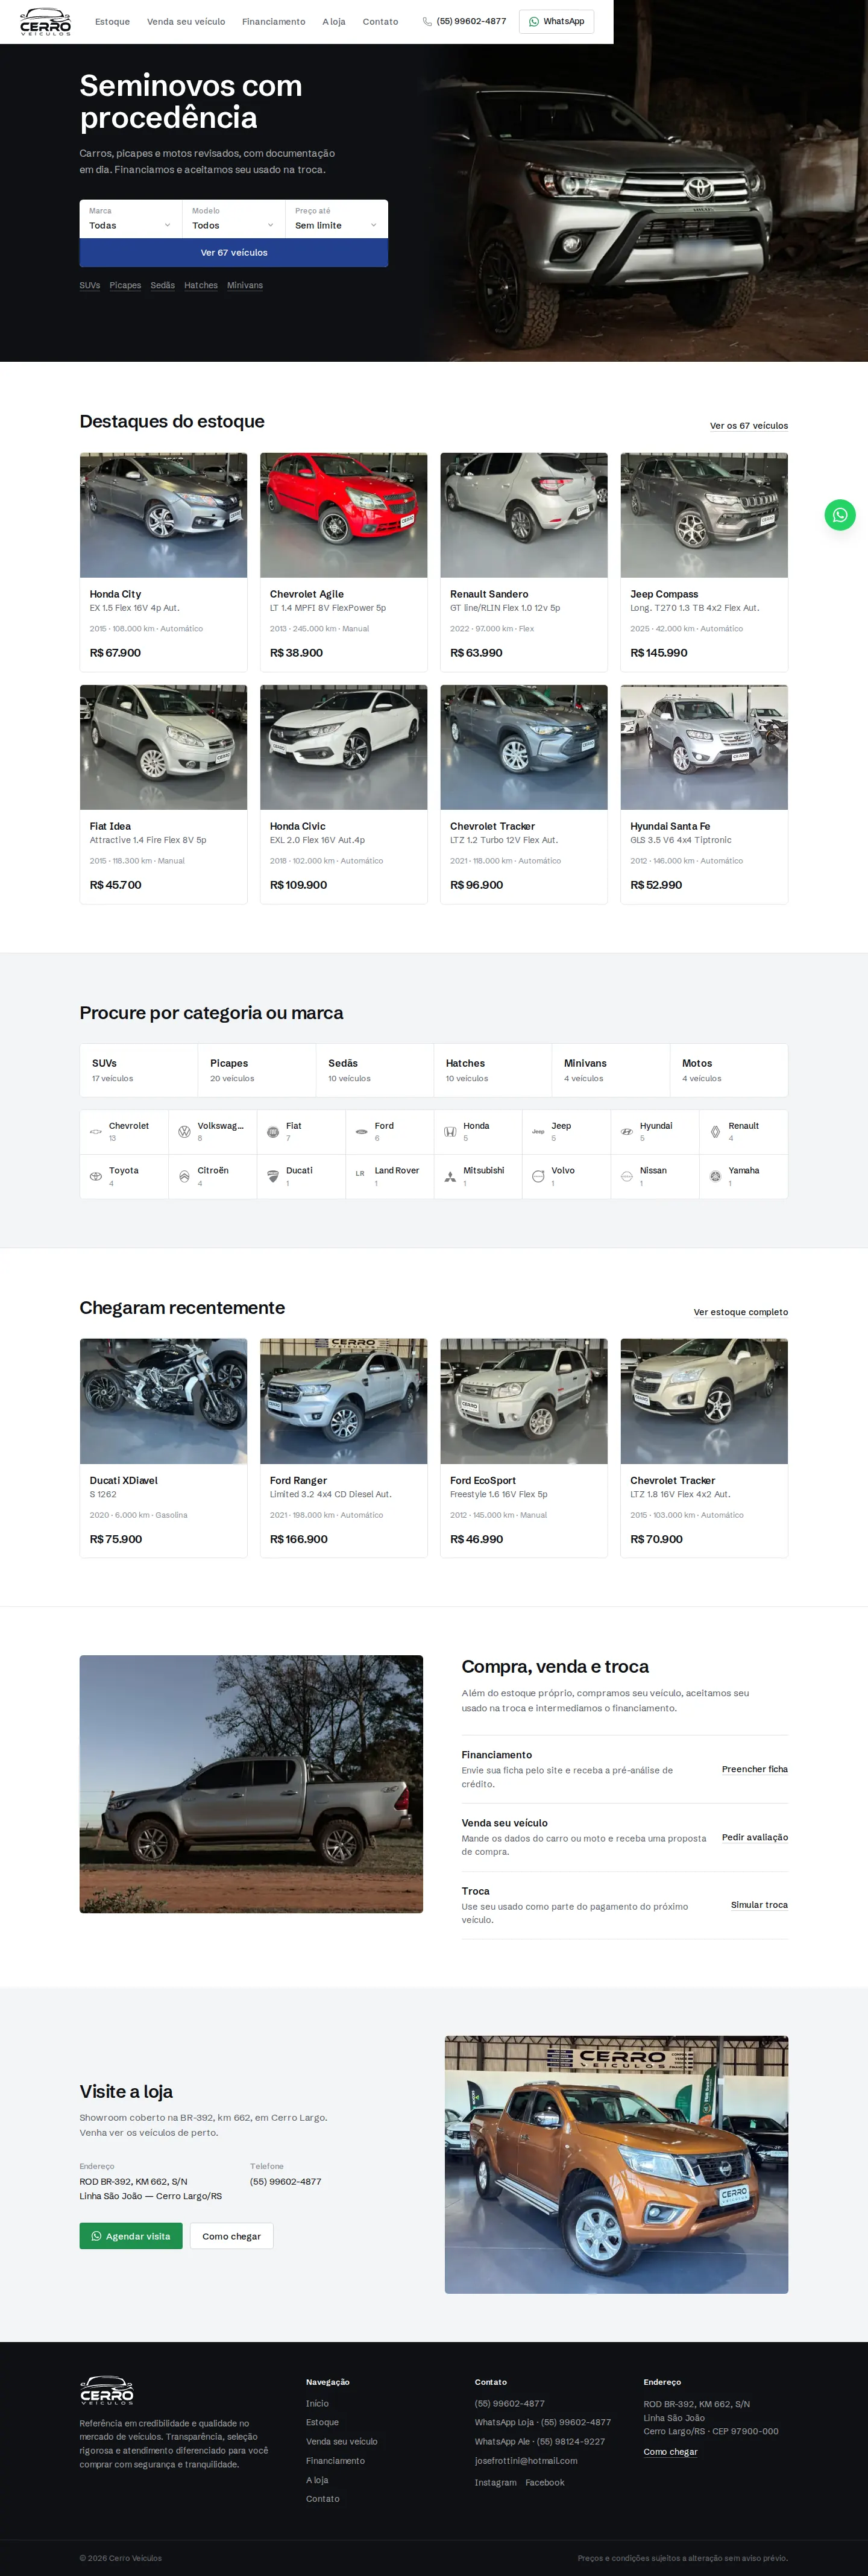Select the Motos category tab
The image size is (868, 2576).
[729, 1070]
